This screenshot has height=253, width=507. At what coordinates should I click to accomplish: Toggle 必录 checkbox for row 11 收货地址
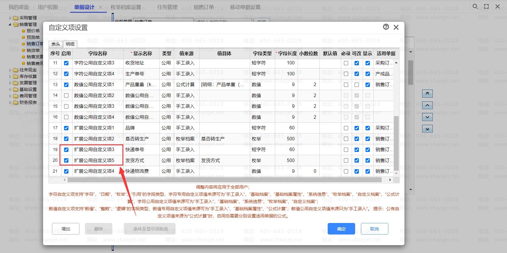pos(346,63)
